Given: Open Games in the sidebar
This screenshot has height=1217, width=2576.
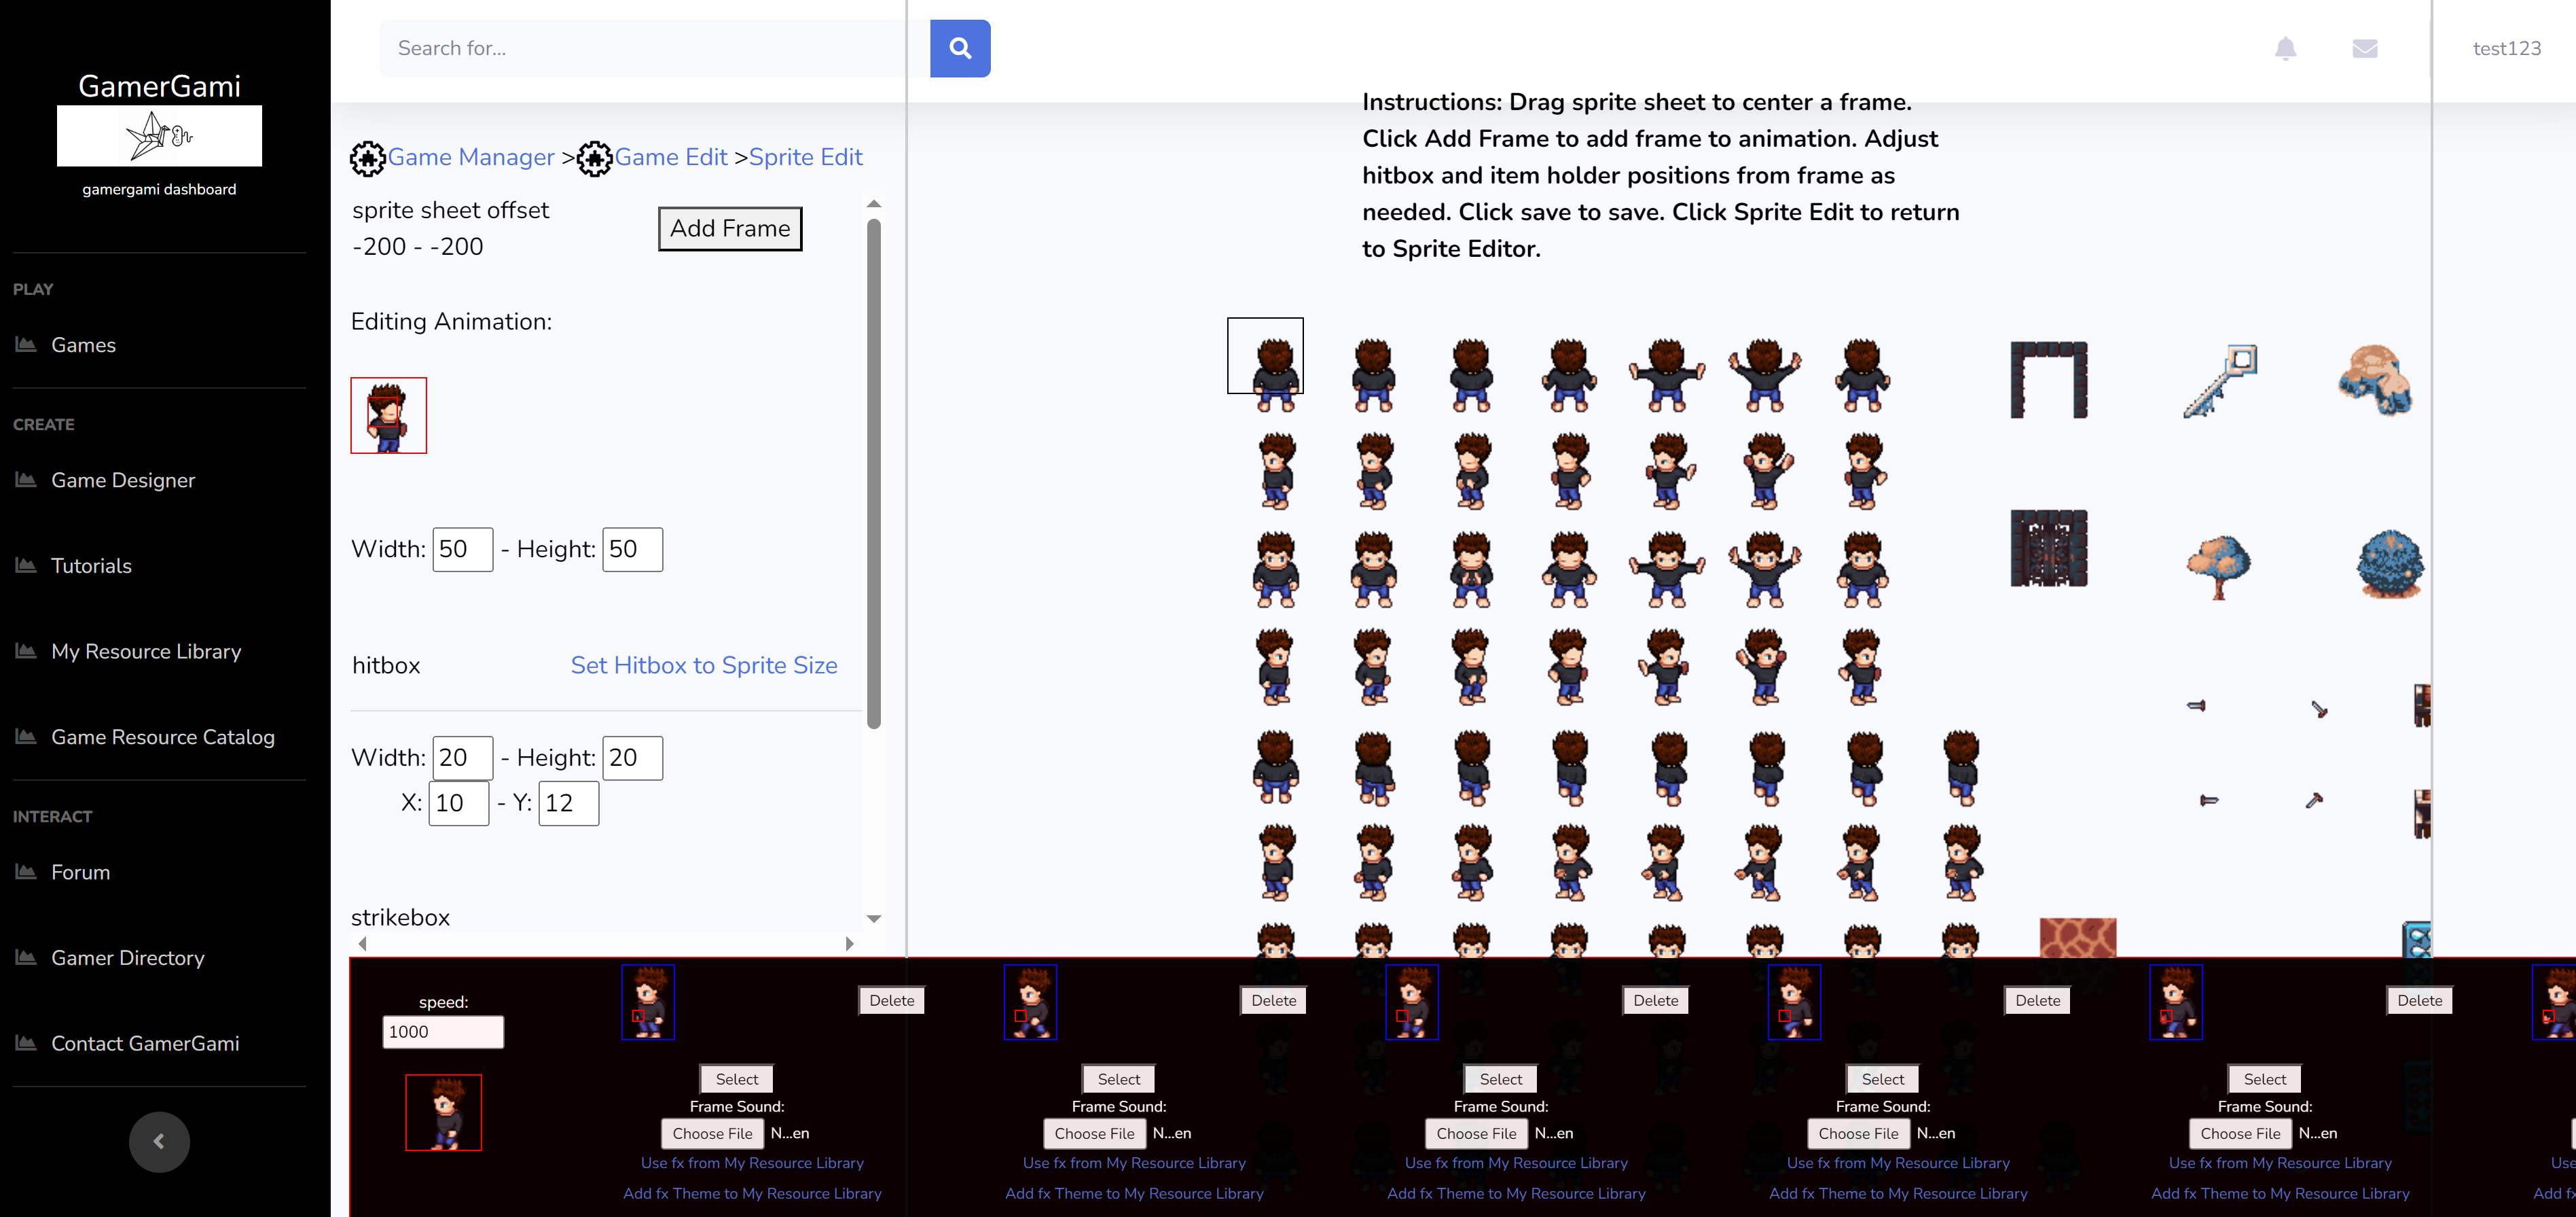Looking at the screenshot, I should tap(83, 345).
